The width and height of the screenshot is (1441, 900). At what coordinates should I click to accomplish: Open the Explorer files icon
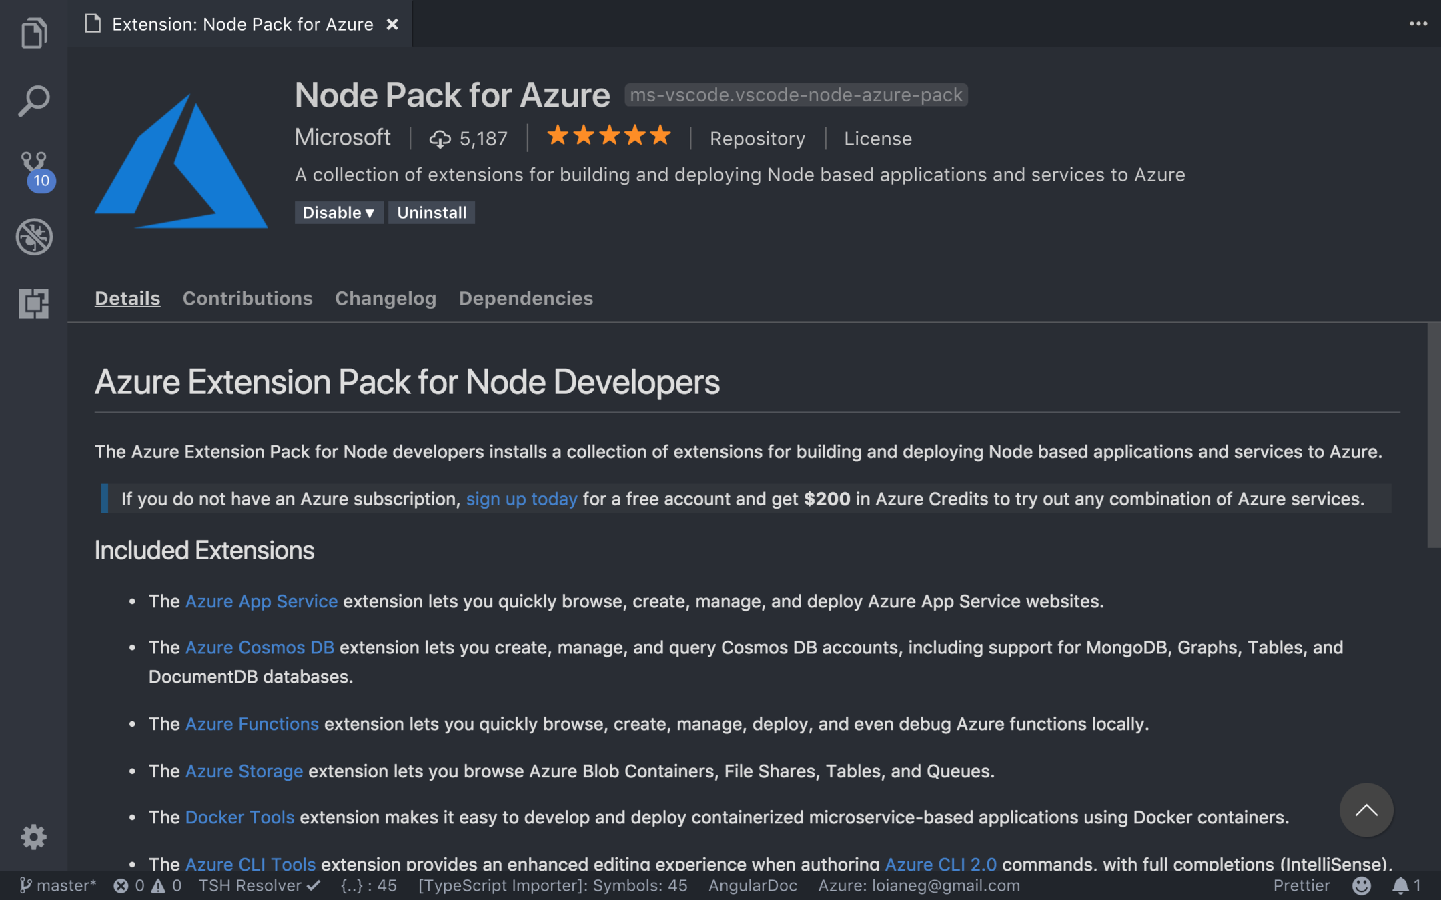(33, 33)
